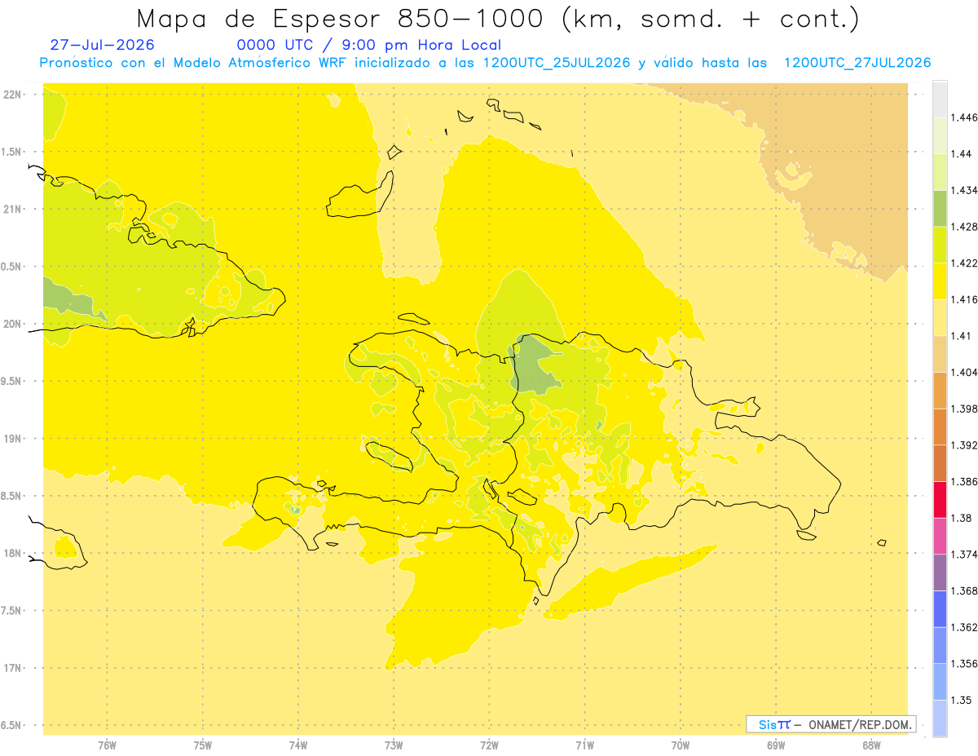The height and width of the screenshot is (756, 978).
Task: Click the 'ONAMET/REP.DOM.' credit label
Action: coord(861,724)
